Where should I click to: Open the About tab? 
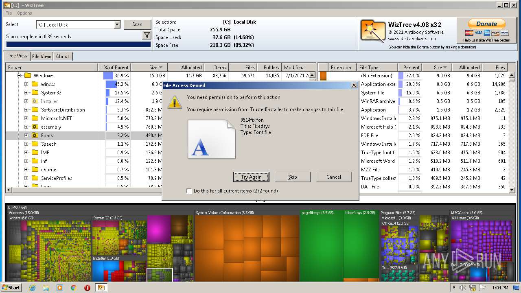(62, 57)
